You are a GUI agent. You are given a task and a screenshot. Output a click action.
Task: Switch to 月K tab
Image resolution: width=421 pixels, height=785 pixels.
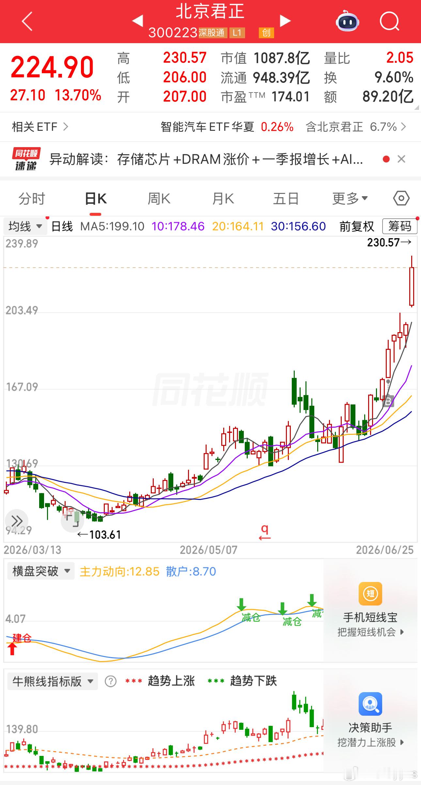click(223, 198)
